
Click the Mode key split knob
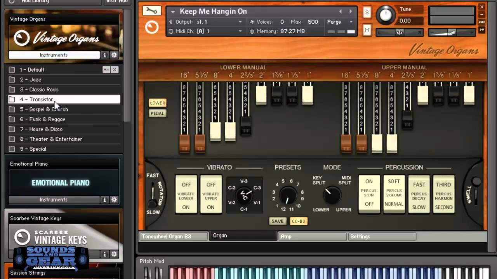click(332, 196)
